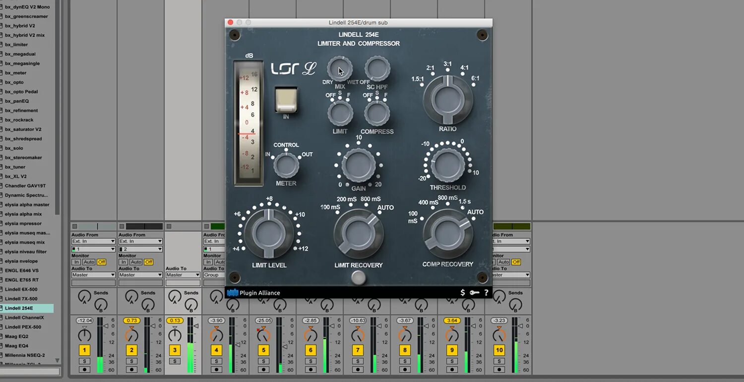
Task: Click the GAIN knob
Action: pos(359,165)
